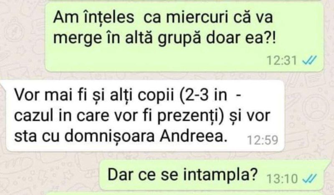Viewport: 334px width, 195px height.
Task: Tap the 13:10 timestamp
Action: [282, 179]
